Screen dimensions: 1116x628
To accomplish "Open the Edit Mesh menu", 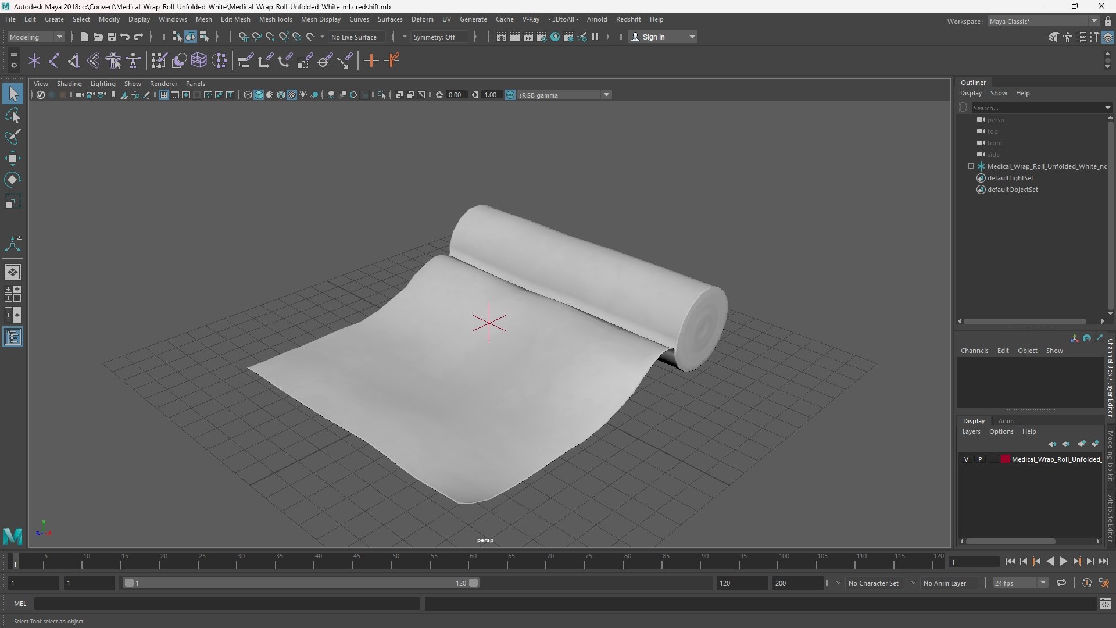I will (235, 19).
